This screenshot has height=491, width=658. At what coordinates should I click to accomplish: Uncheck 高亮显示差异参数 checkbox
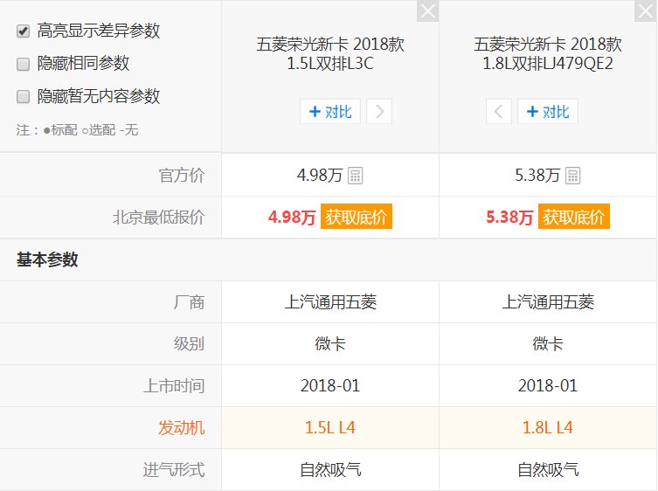tap(23, 31)
